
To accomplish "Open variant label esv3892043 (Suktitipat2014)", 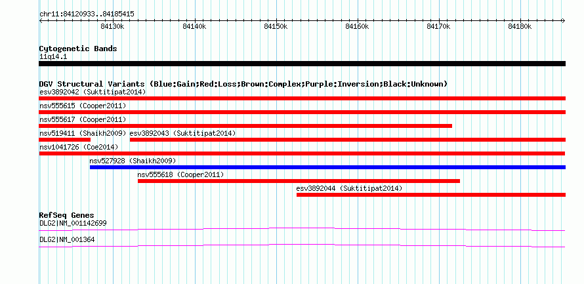I will click(182, 133).
